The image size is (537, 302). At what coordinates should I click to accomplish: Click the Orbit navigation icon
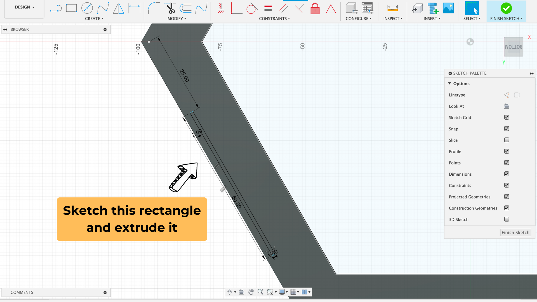click(229, 292)
